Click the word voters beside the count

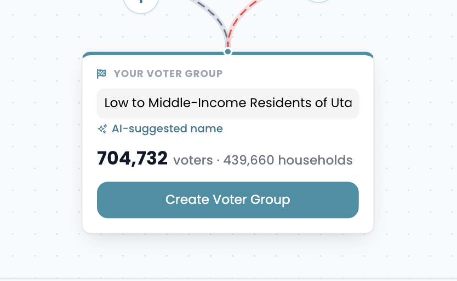pyautogui.click(x=193, y=160)
